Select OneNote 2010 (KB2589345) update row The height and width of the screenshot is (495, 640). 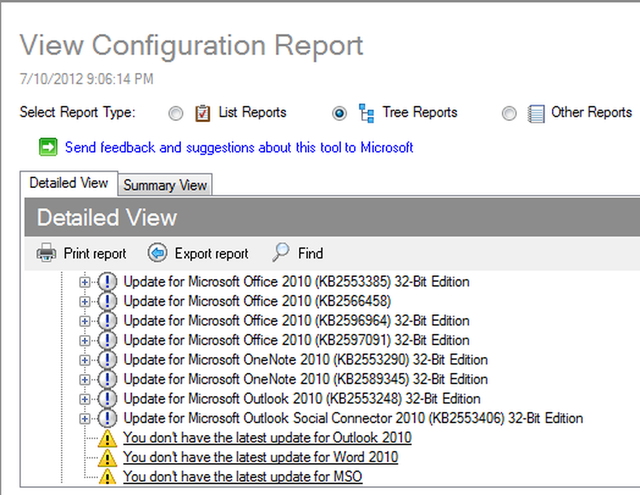[x=306, y=379]
